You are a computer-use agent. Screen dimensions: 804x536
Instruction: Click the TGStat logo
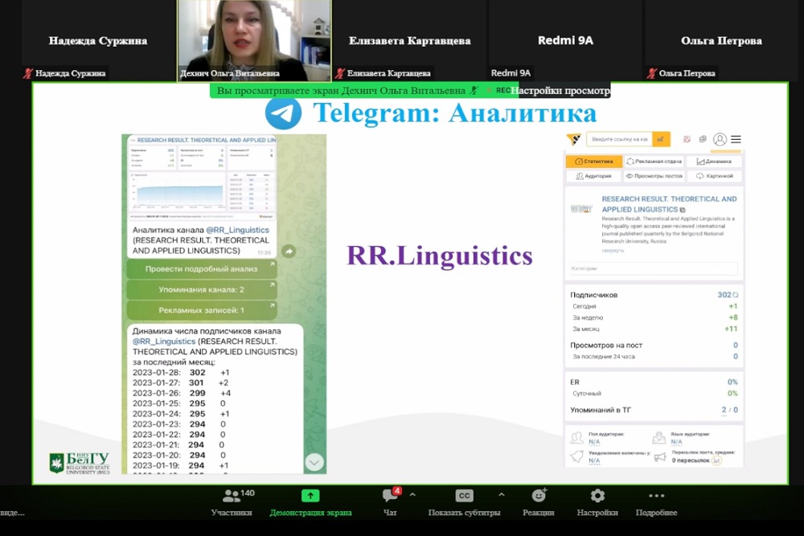pos(574,139)
